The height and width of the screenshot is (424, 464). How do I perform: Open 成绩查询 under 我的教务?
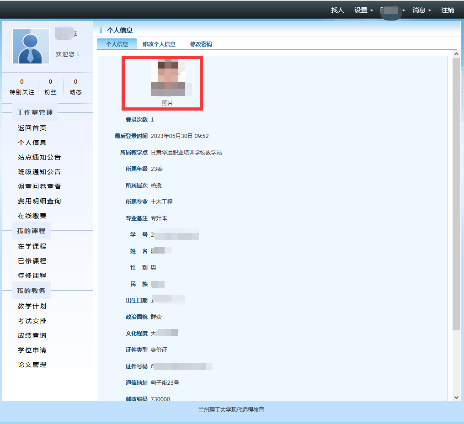pos(32,335)
